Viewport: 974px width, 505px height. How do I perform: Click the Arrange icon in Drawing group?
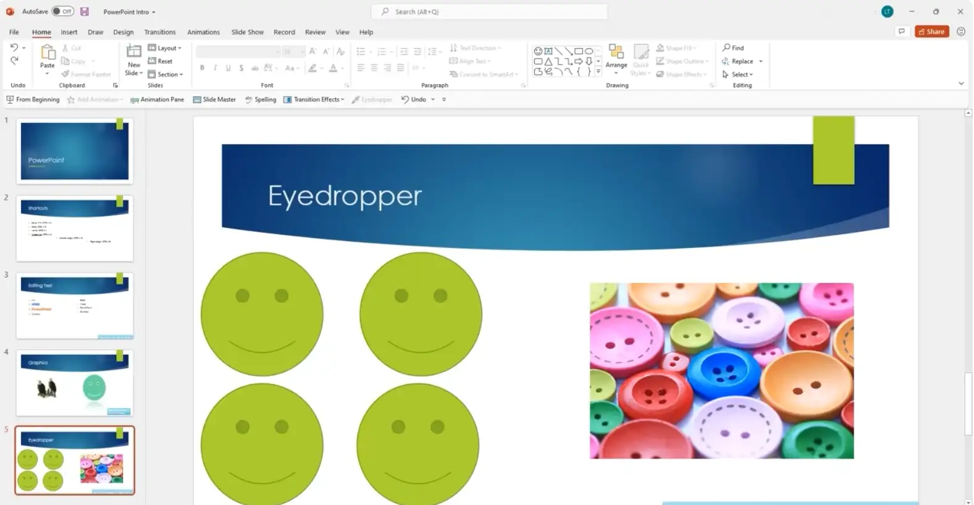[x=616, y=53]
